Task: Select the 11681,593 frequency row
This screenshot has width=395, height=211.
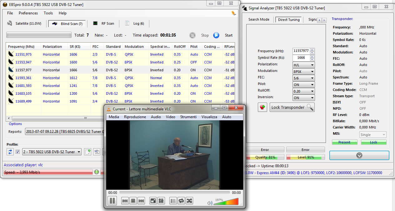Action: [x=120, y=86]
